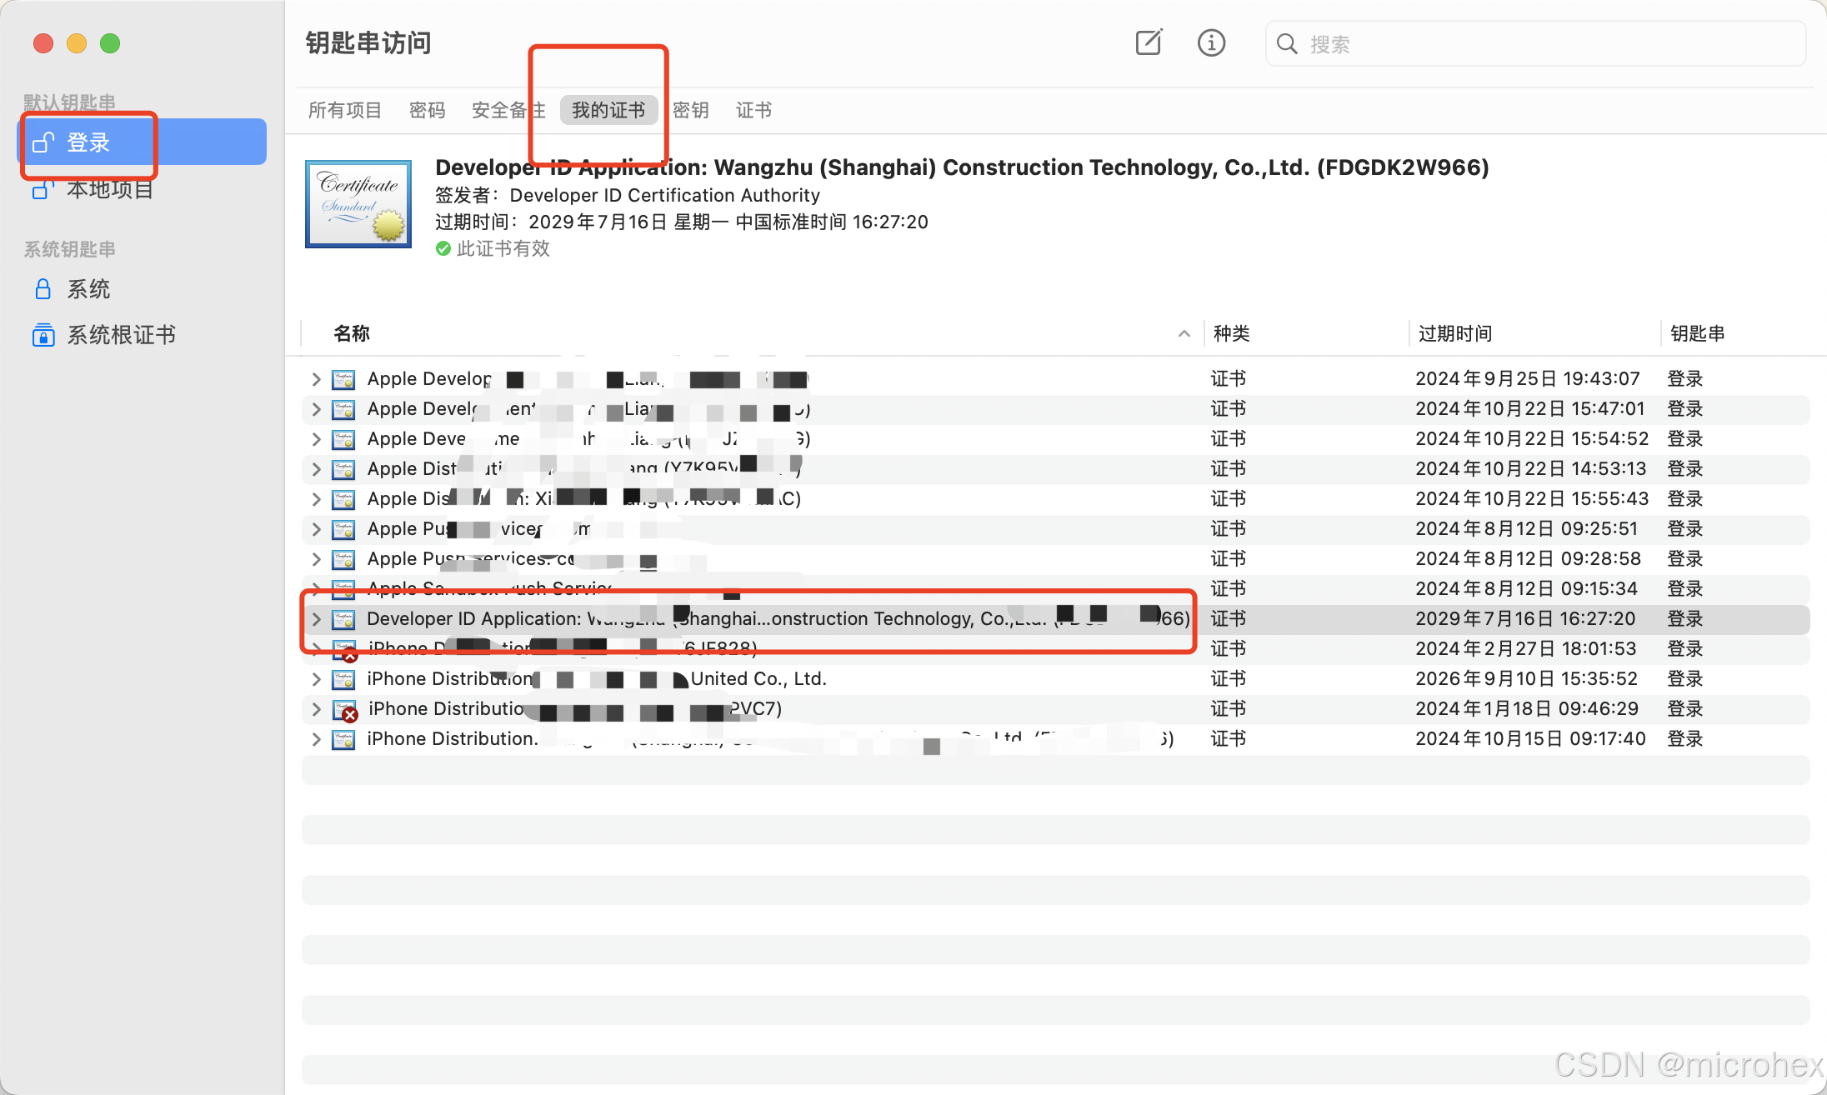Click the search magnifier icon

tap(1287, 43)
